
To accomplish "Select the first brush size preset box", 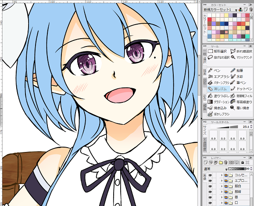I will tap(213, 135).
